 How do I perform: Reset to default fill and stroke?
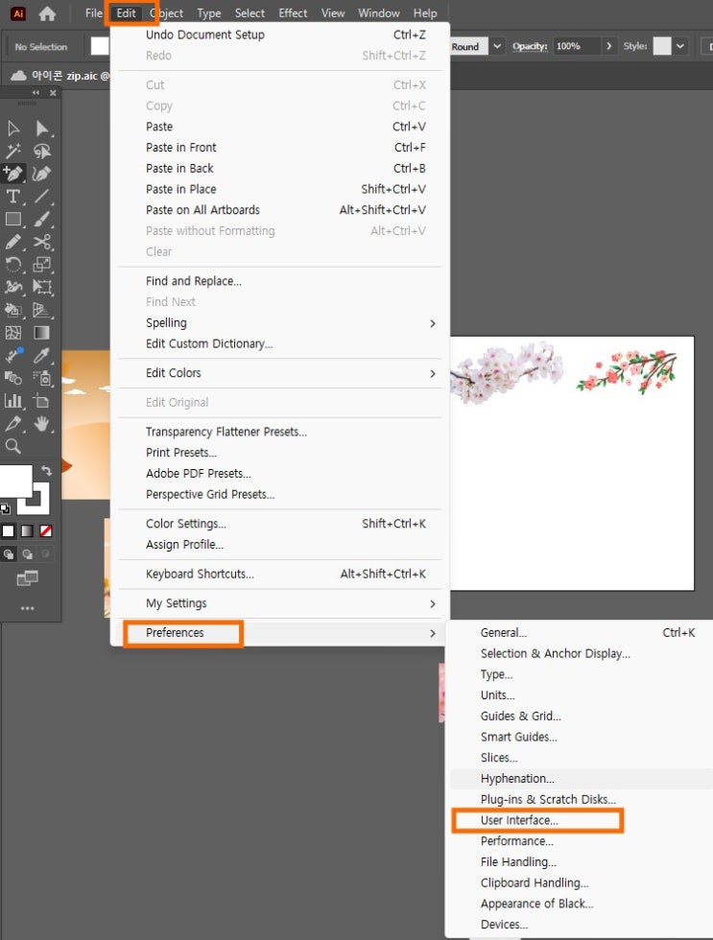point(5,509)
